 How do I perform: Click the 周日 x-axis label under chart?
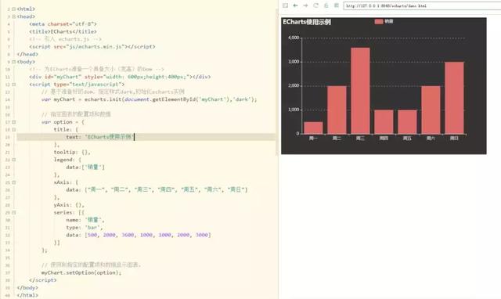[454, 138]
